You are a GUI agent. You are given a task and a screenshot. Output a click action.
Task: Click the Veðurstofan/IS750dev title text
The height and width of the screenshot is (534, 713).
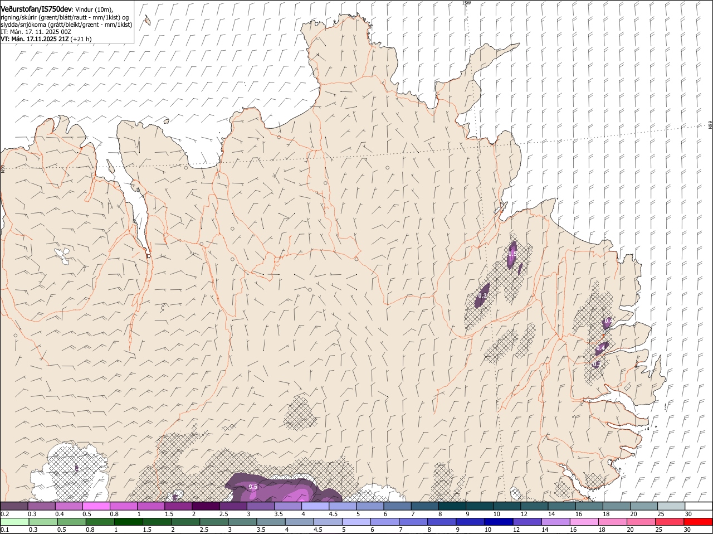[36, 9]
